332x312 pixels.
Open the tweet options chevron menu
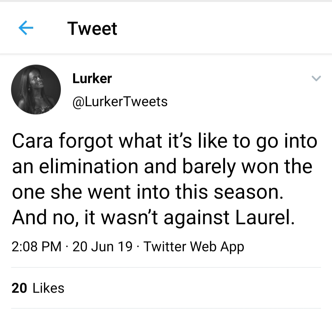click(x=316, y=78)
